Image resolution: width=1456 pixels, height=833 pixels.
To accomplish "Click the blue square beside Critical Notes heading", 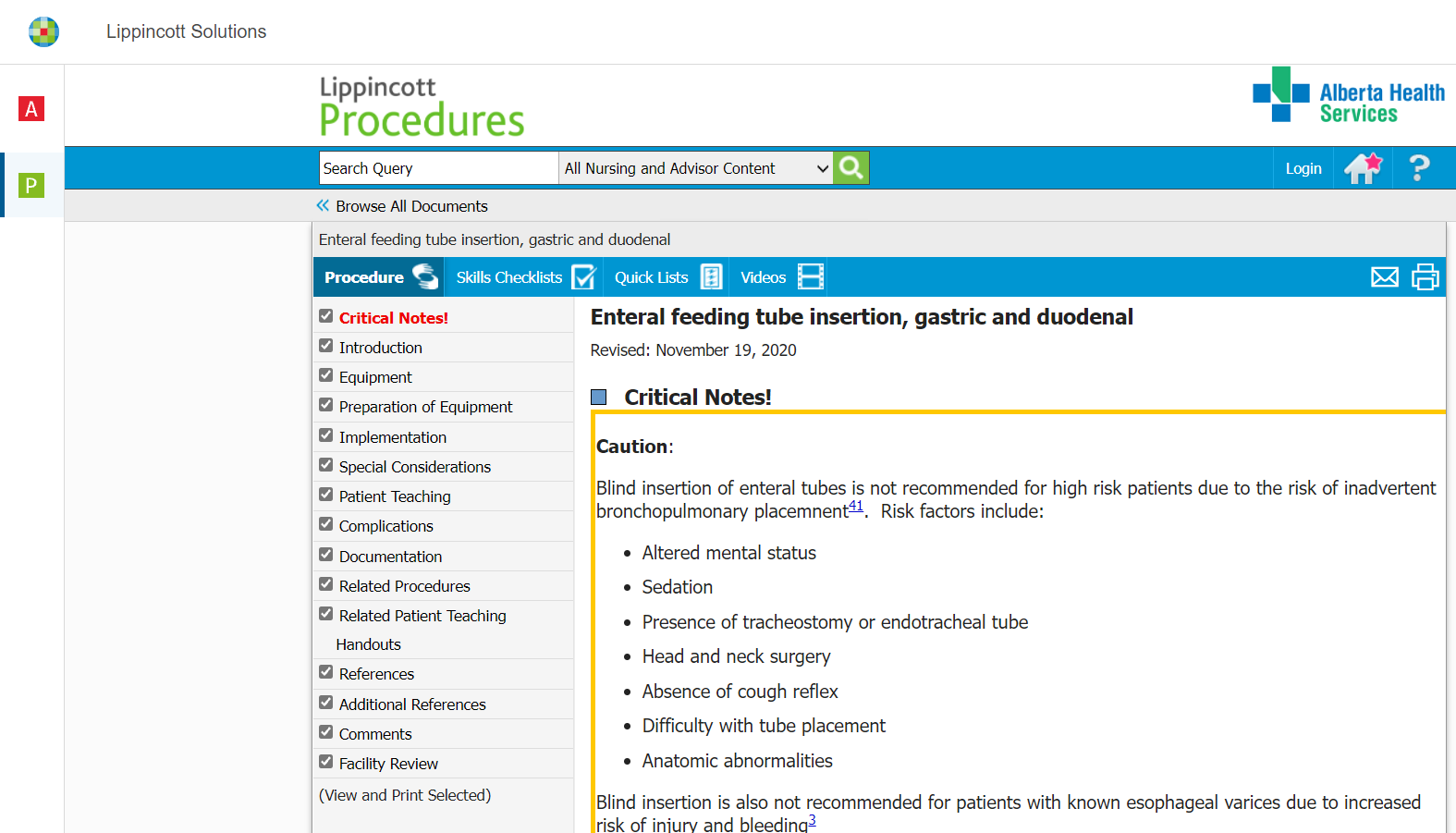I will pyautogui.click(x=599, y=398).
